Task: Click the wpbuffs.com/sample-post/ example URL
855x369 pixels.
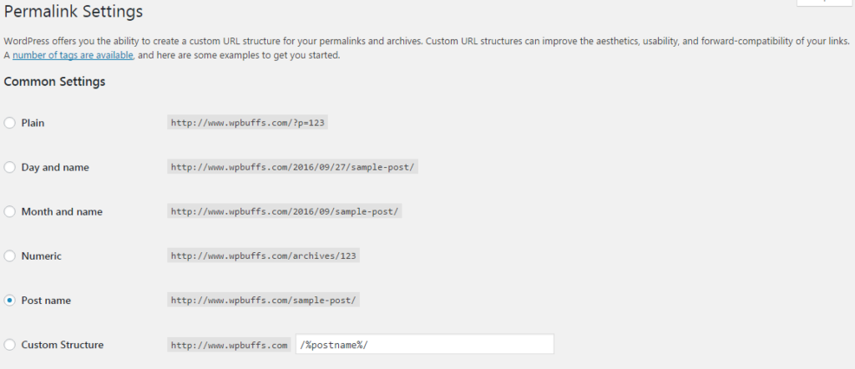Action: tap(265, 300)
